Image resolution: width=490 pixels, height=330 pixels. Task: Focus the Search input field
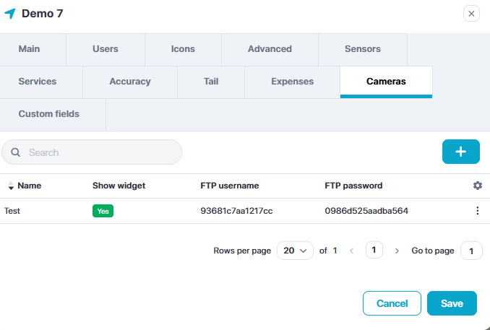pos(101,152)
